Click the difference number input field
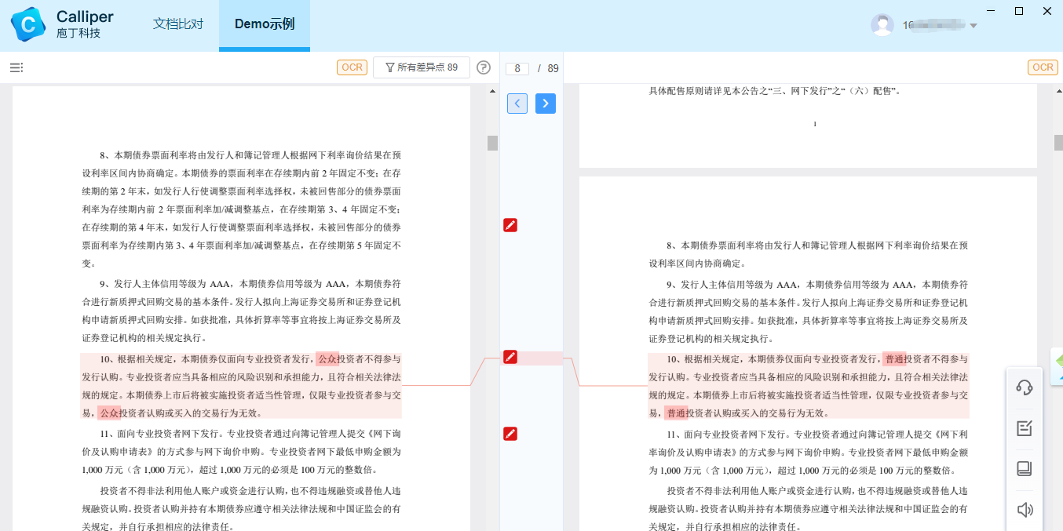Viewport: 1063px width, 531px height. coord(517,69)
